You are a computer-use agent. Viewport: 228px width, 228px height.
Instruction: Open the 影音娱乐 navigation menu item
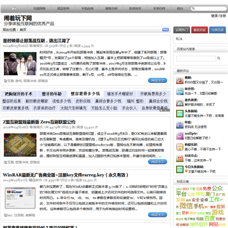[135, 9]
